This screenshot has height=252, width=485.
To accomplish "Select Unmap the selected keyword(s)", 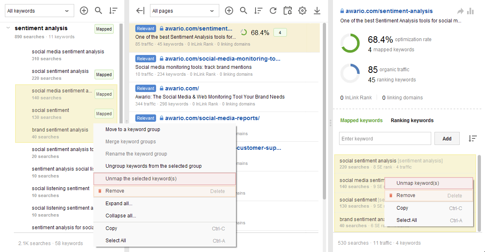I will (x=165, y=179).
